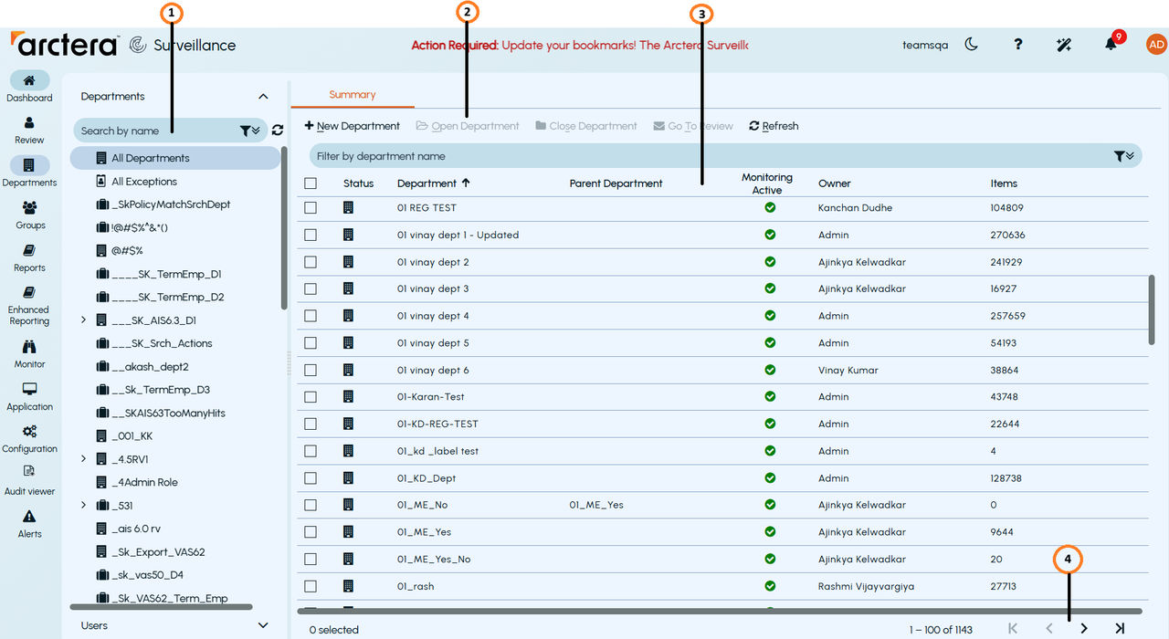Check the 01 vinay dept 2 checkbox

point(311,262)
